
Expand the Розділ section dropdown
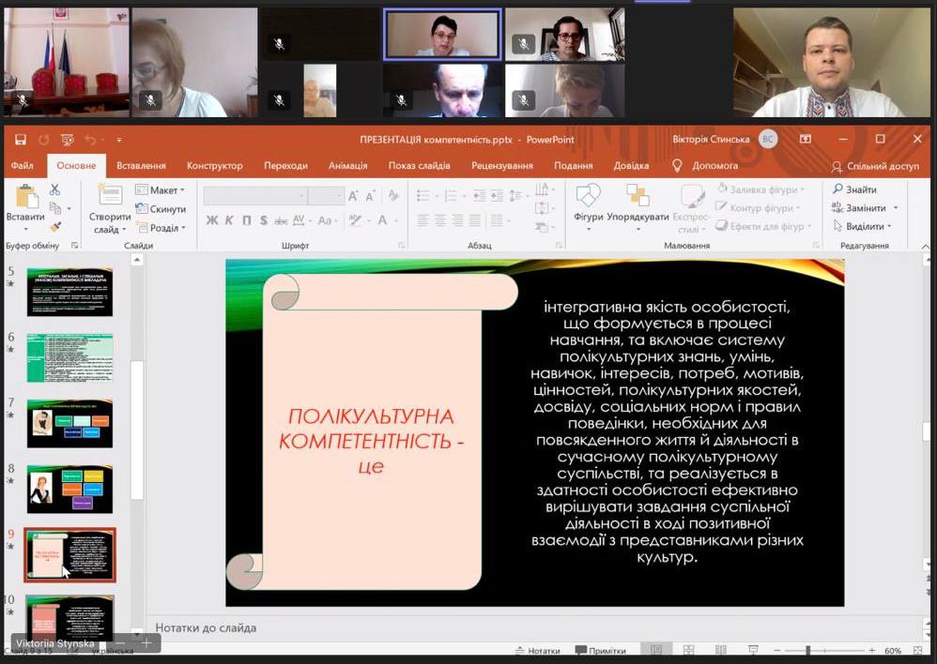click(x=164, y=228)
